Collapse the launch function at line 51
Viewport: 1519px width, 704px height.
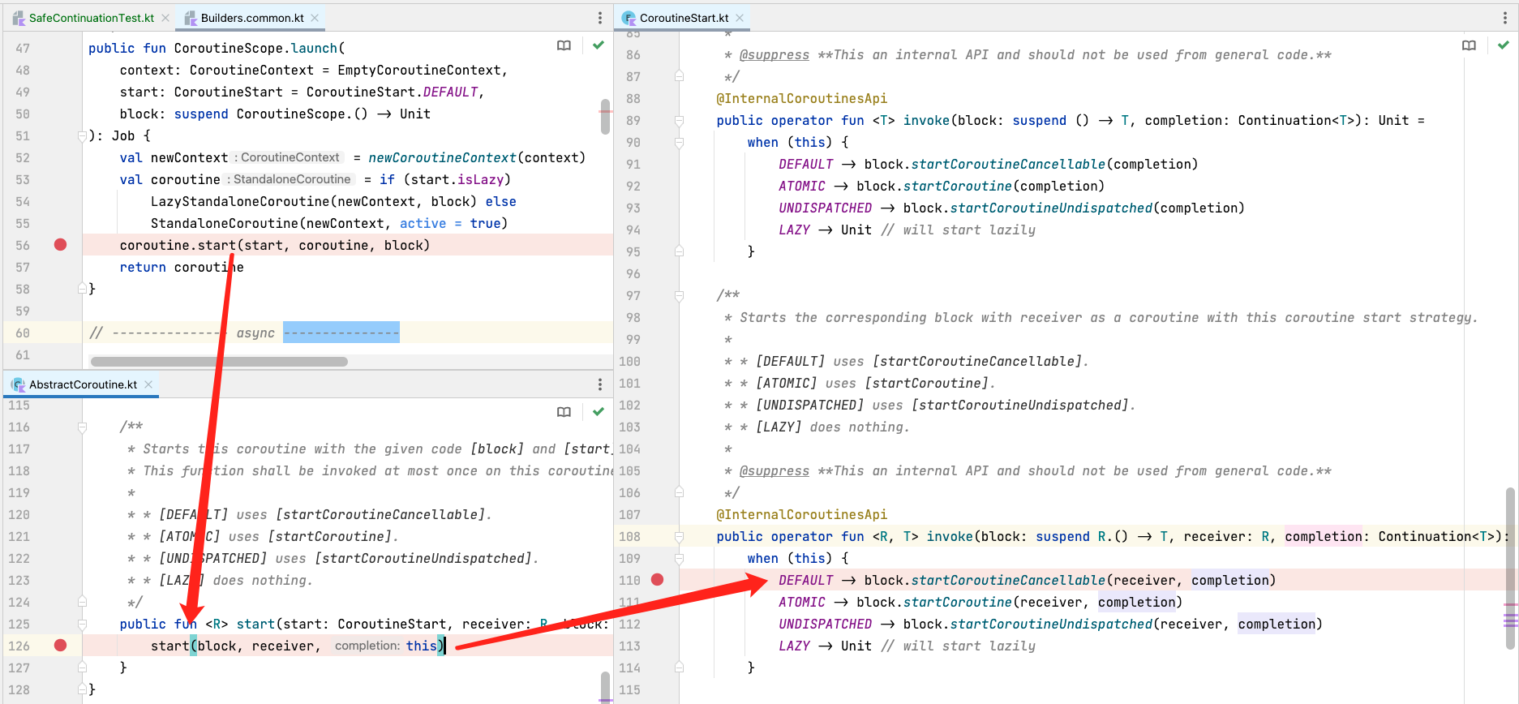pos(82,136)
